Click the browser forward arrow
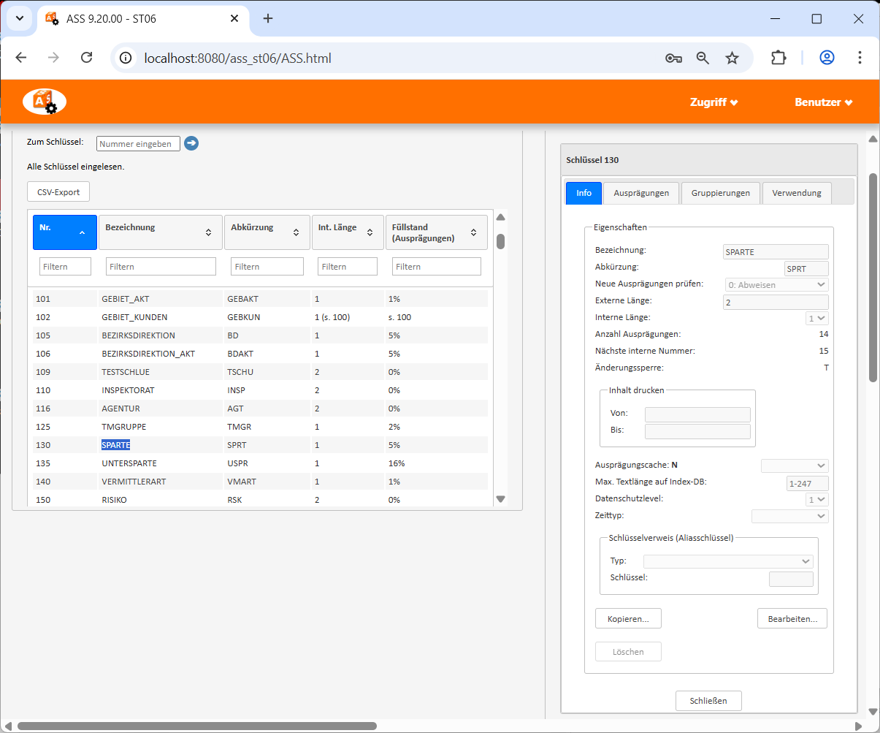Image resolution: width=880 pixels, height=733 pixels. point(53,58)
